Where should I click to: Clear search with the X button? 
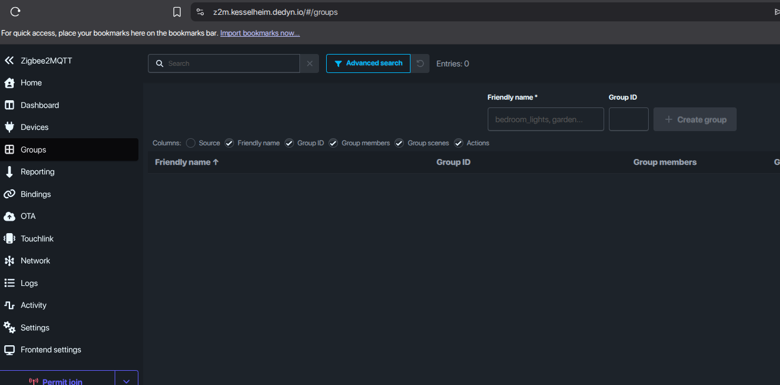(310, 63)
